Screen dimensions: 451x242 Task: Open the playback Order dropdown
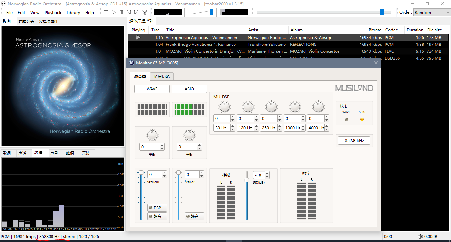432,12
